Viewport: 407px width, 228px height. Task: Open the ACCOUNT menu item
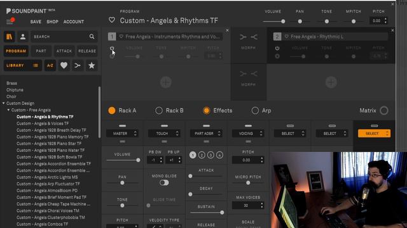(x=74, y=22)
